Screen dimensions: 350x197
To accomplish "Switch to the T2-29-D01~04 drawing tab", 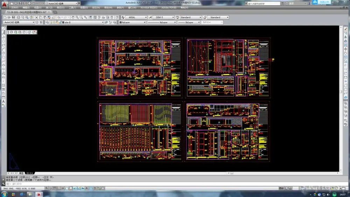I will coord(27,12).
